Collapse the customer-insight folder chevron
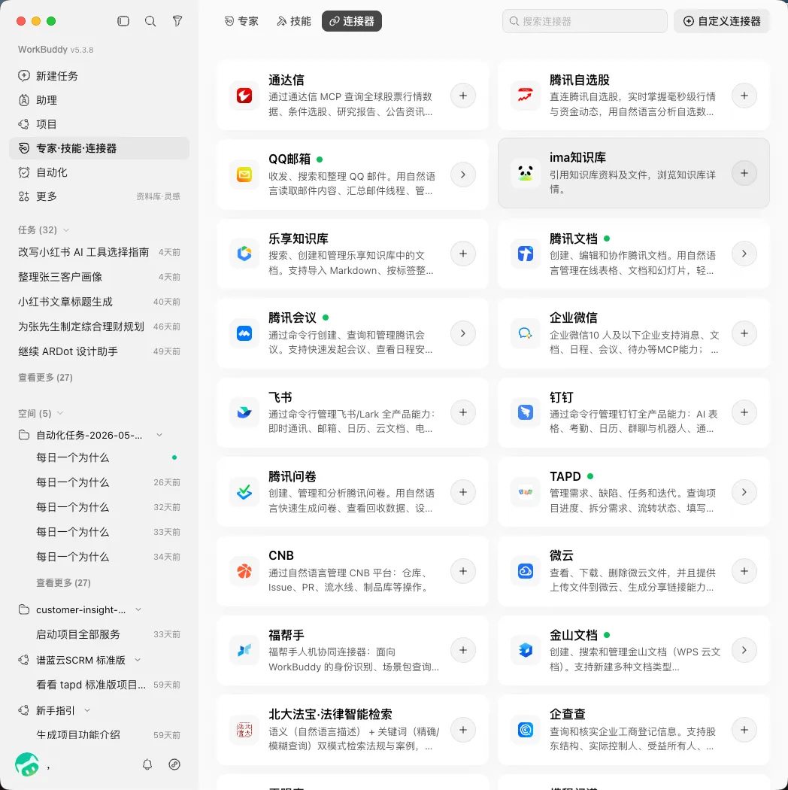The width and height of the screenshot is (788, 790). [x=138, y=609]
